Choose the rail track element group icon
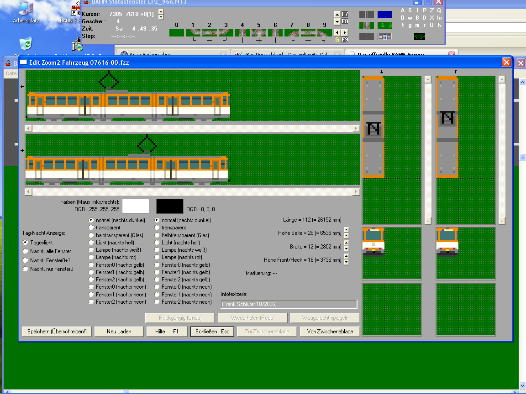 point(366,25)
